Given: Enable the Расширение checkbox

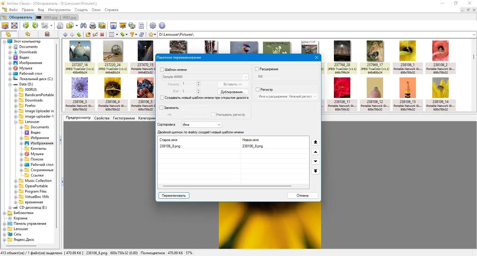Looking at the screenshot, I should (257, 69).
